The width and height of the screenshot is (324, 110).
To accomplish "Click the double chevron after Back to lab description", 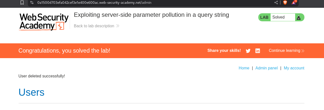I will click(118, 26).
